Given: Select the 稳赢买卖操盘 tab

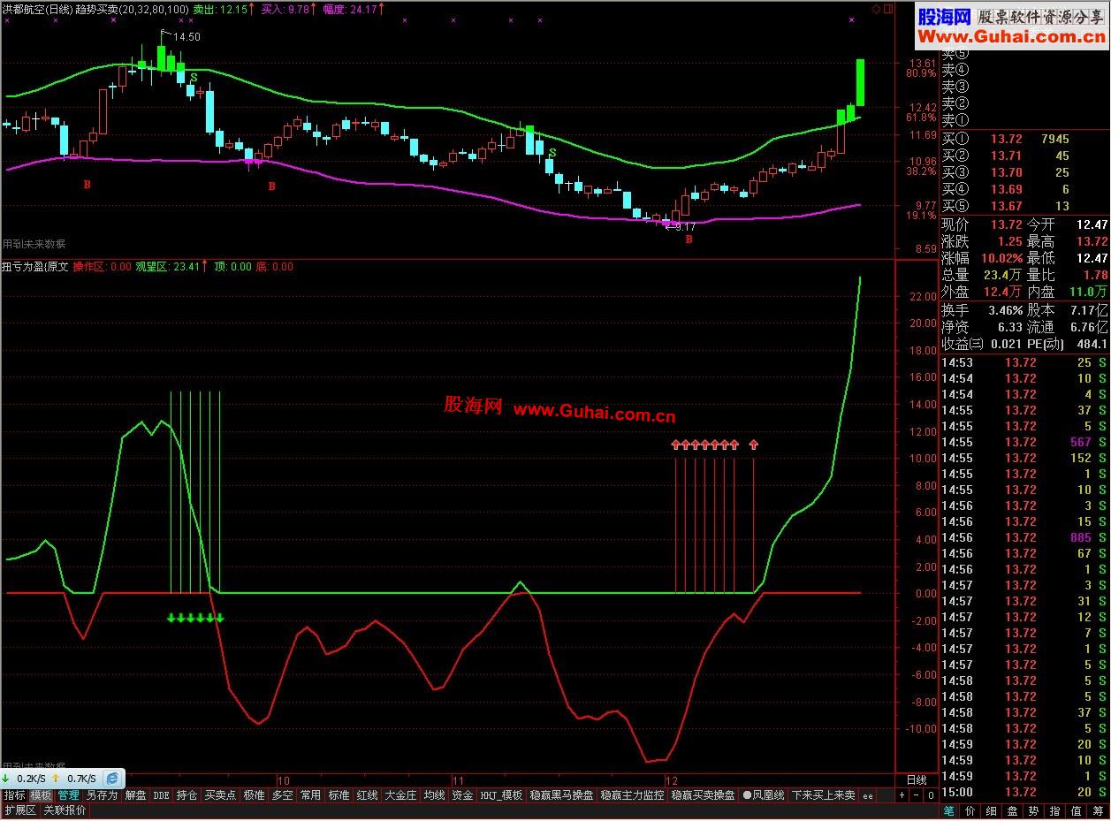Looking at the screenshot, I should (703, 795).
